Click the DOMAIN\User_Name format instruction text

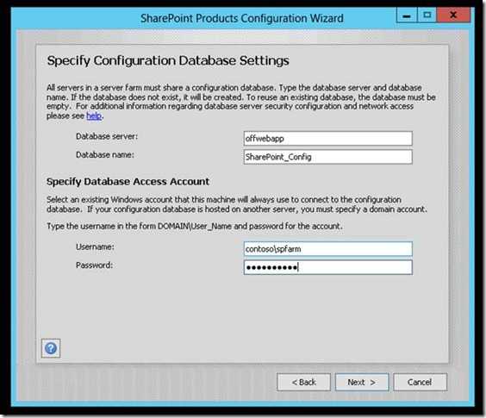coord(195,227)
